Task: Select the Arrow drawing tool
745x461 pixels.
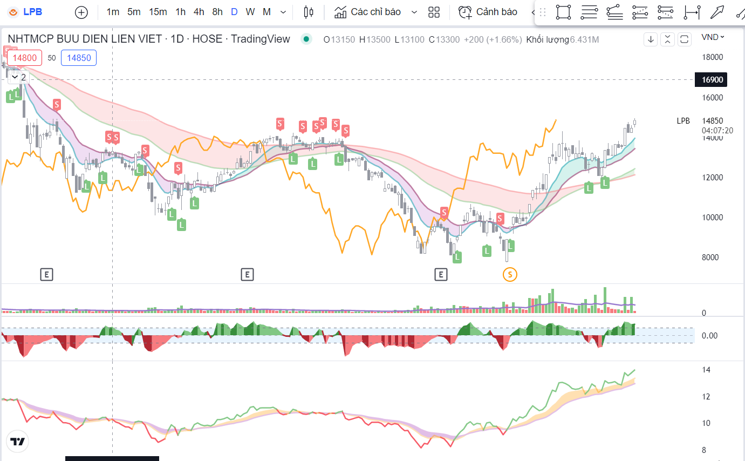Action: click(717, 12)
